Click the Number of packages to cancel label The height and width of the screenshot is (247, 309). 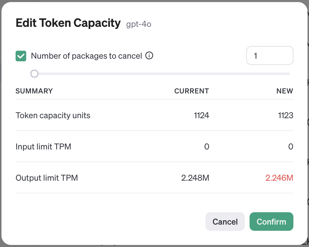tap(87, 56)
